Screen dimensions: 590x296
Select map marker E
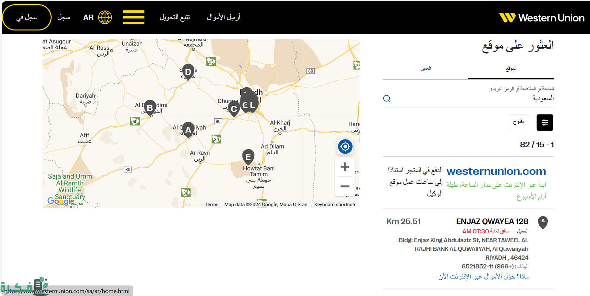tap(248, 157)
